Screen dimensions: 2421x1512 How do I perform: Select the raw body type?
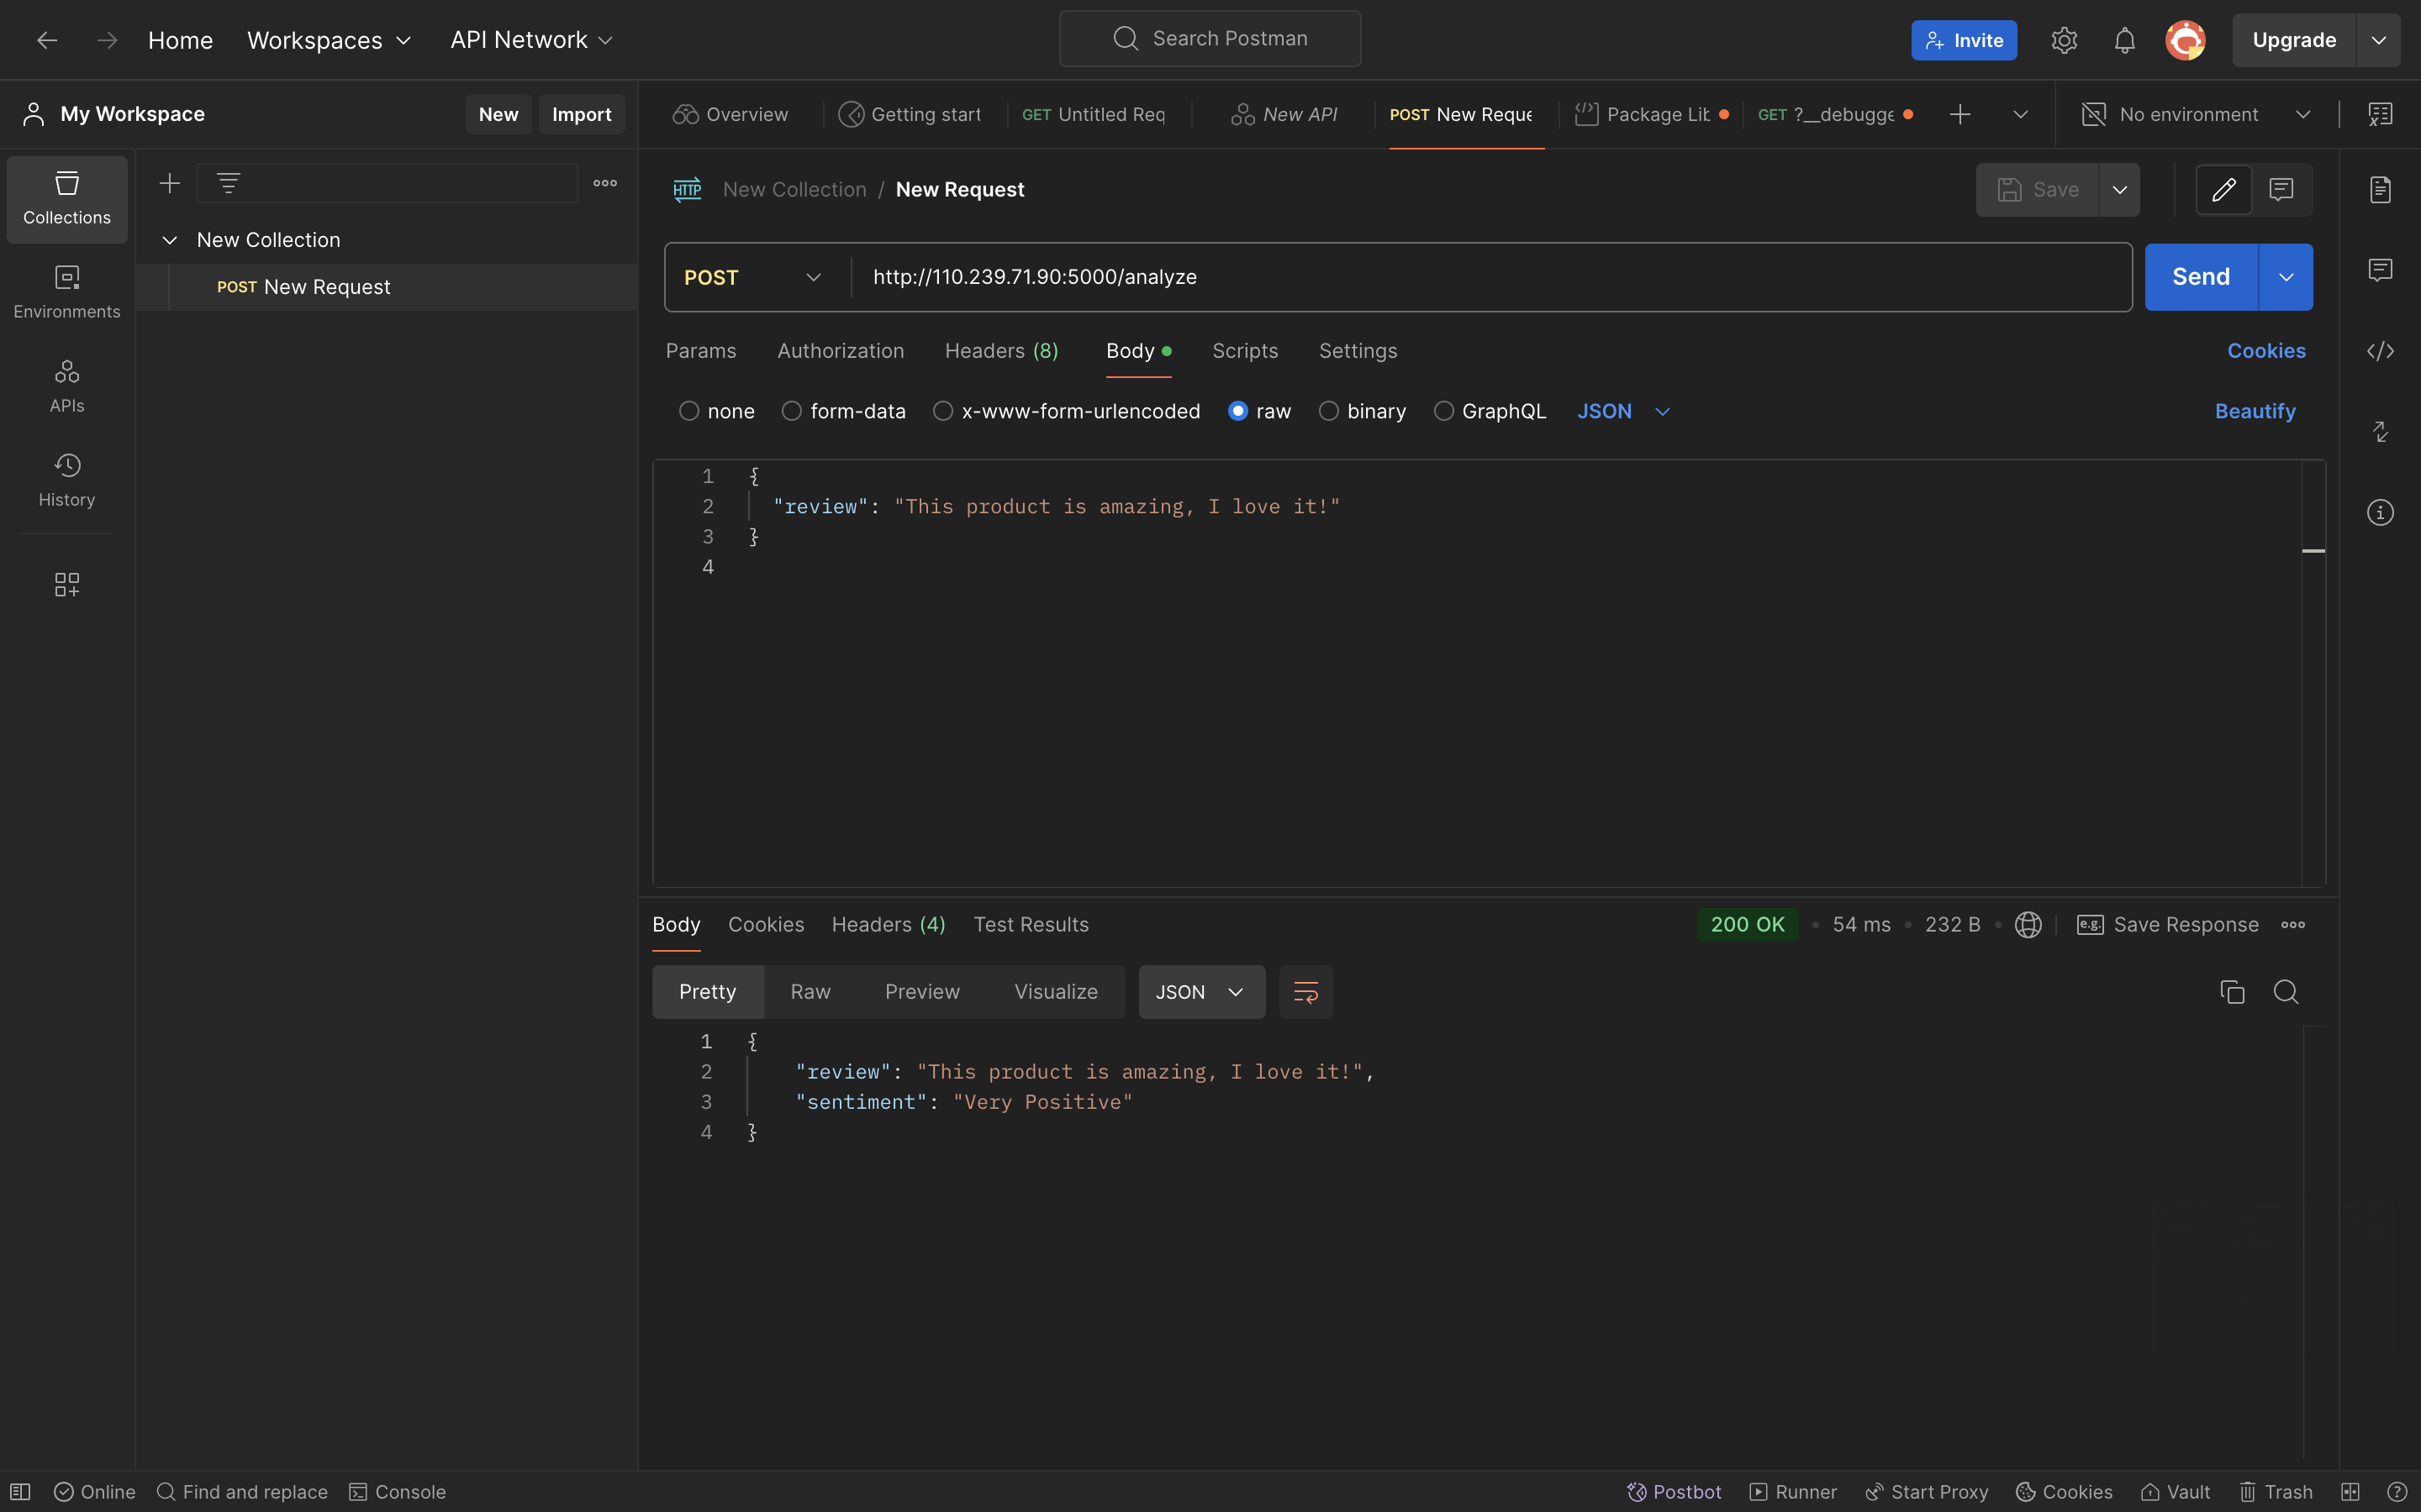tap(1258, 411)
